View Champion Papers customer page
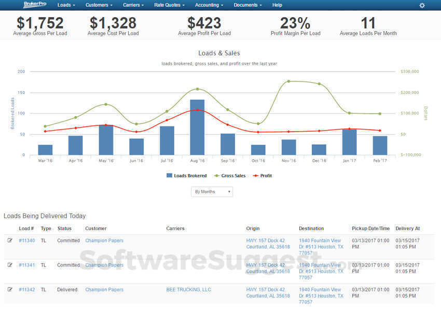This screenshot has height=311, width=441. pyautogui.click(x=104, y=240)
